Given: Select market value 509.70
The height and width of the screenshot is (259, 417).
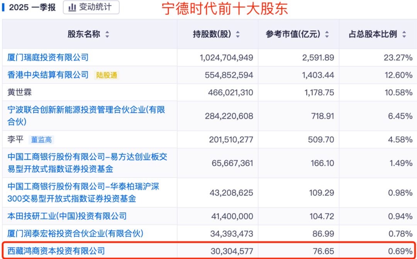Looking at the screenshot, I should (x=321, y=140).
